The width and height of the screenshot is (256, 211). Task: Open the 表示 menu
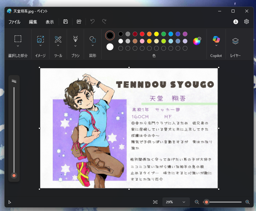point(50,22)
